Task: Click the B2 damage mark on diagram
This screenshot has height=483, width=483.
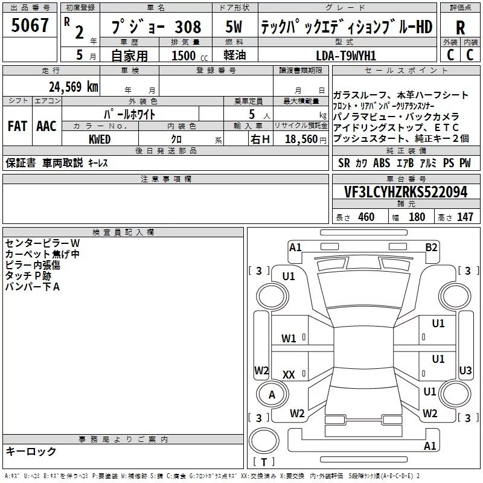Action: (431, 248)
